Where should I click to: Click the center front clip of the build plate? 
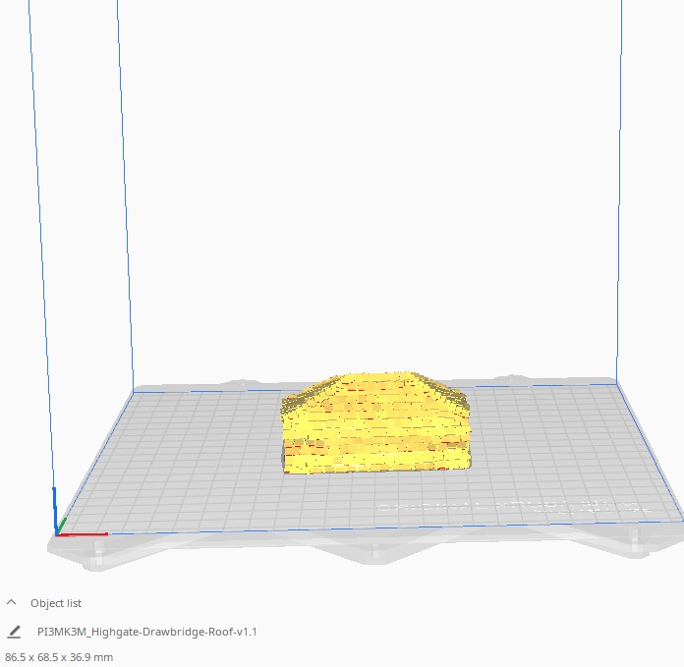[x=373, y=548]
